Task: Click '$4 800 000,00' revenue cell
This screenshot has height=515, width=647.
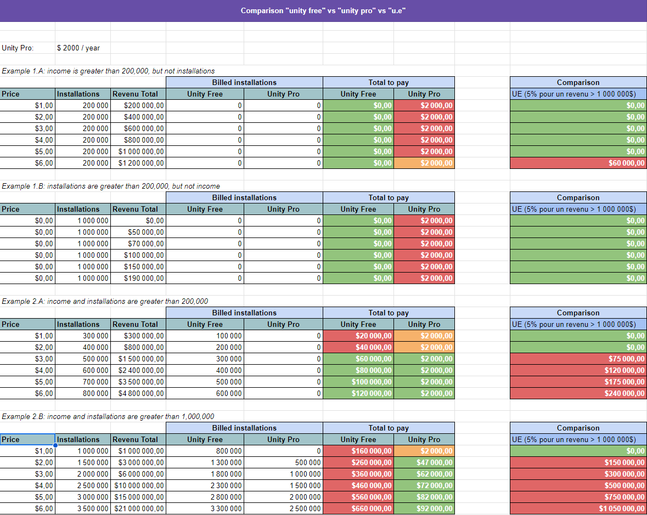Action: [138, 393]
